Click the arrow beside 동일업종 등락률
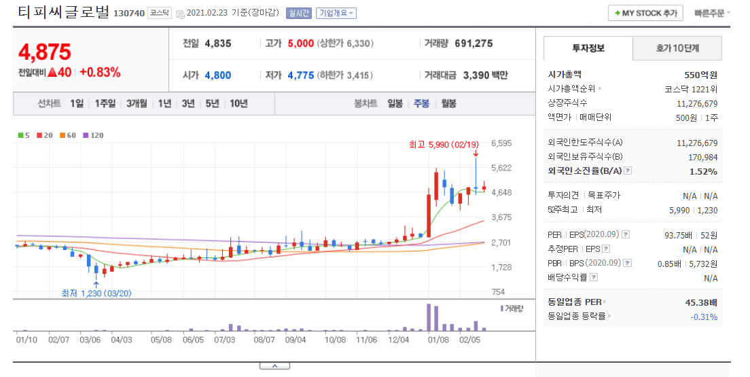The width and height of the screenshot is (750, 377). (609, 316)
